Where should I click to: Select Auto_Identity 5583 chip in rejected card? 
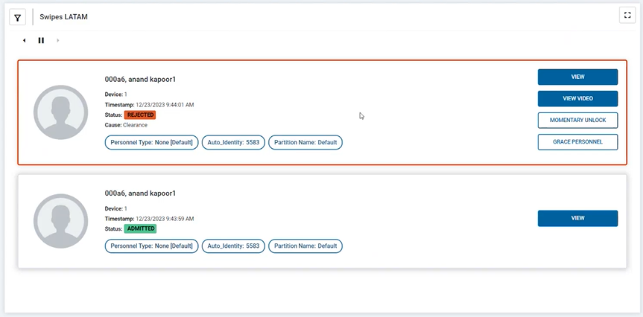coord(233,142)
